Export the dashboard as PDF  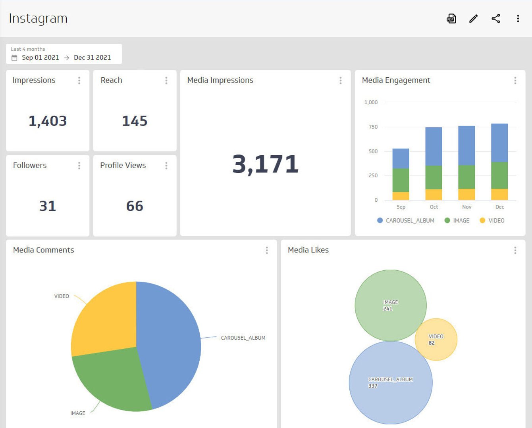451,19
